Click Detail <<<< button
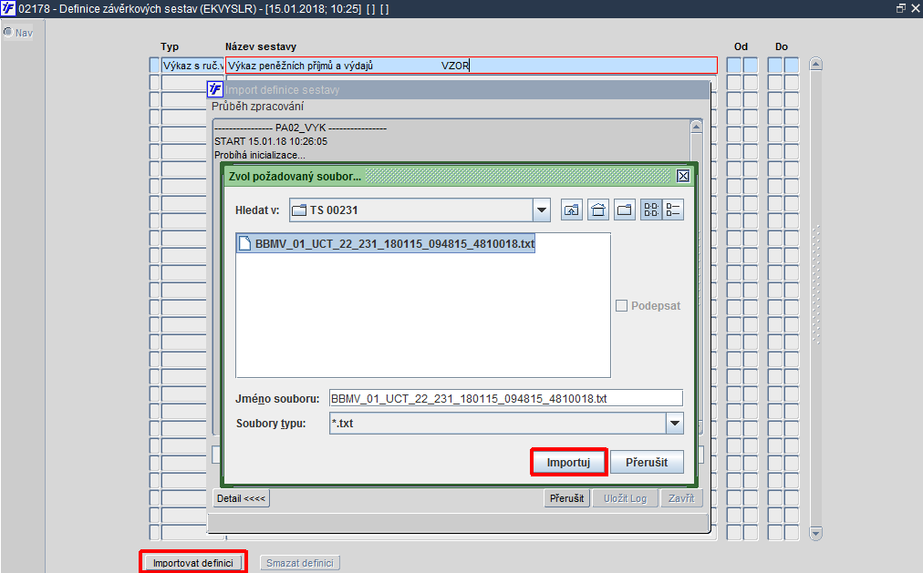Viewport: 923px width, 573px height. pos(242,498)
